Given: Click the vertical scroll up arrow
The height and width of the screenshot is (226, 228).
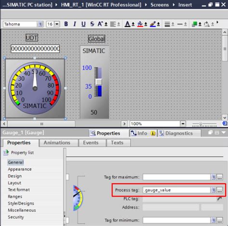Looking at the screenshot, I should point(225,33).
